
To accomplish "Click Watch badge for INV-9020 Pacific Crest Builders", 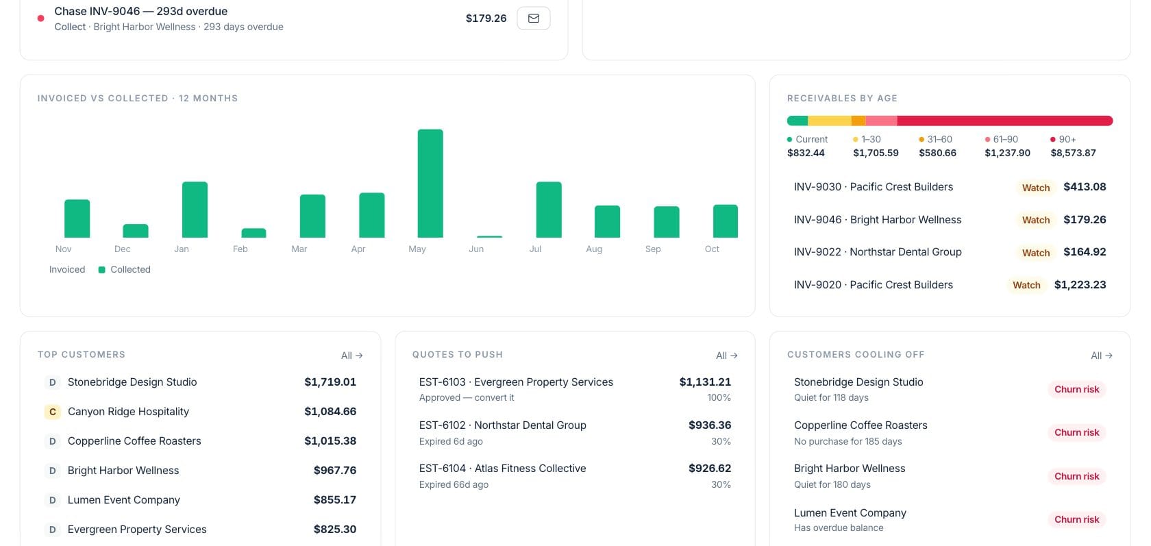I will [x=1026, y=285].
